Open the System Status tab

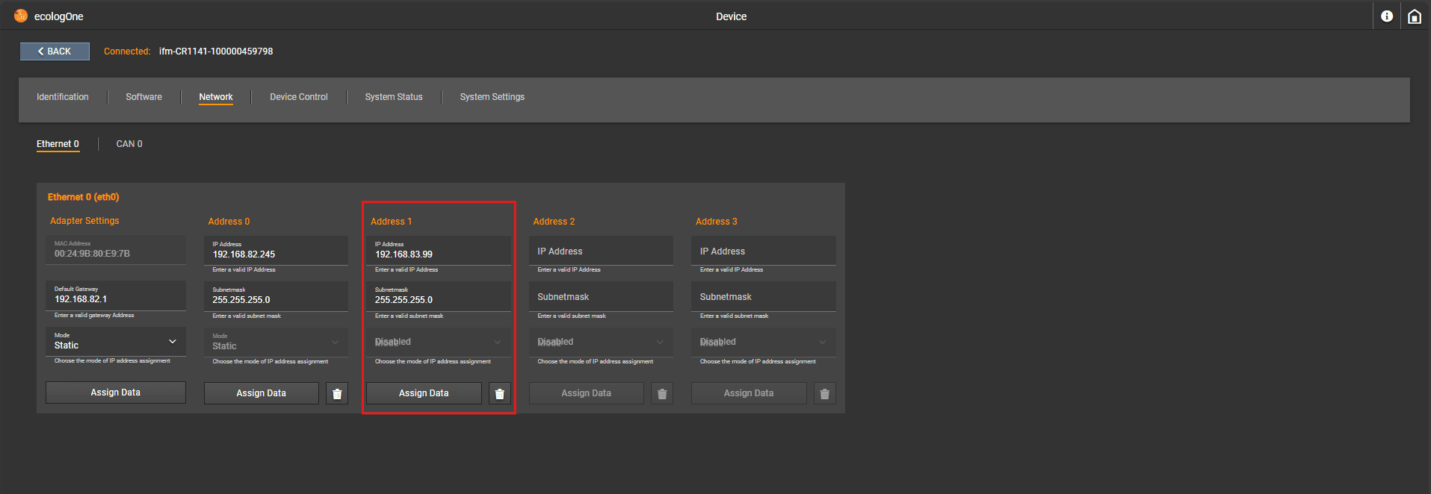click(x=394, y=97)
